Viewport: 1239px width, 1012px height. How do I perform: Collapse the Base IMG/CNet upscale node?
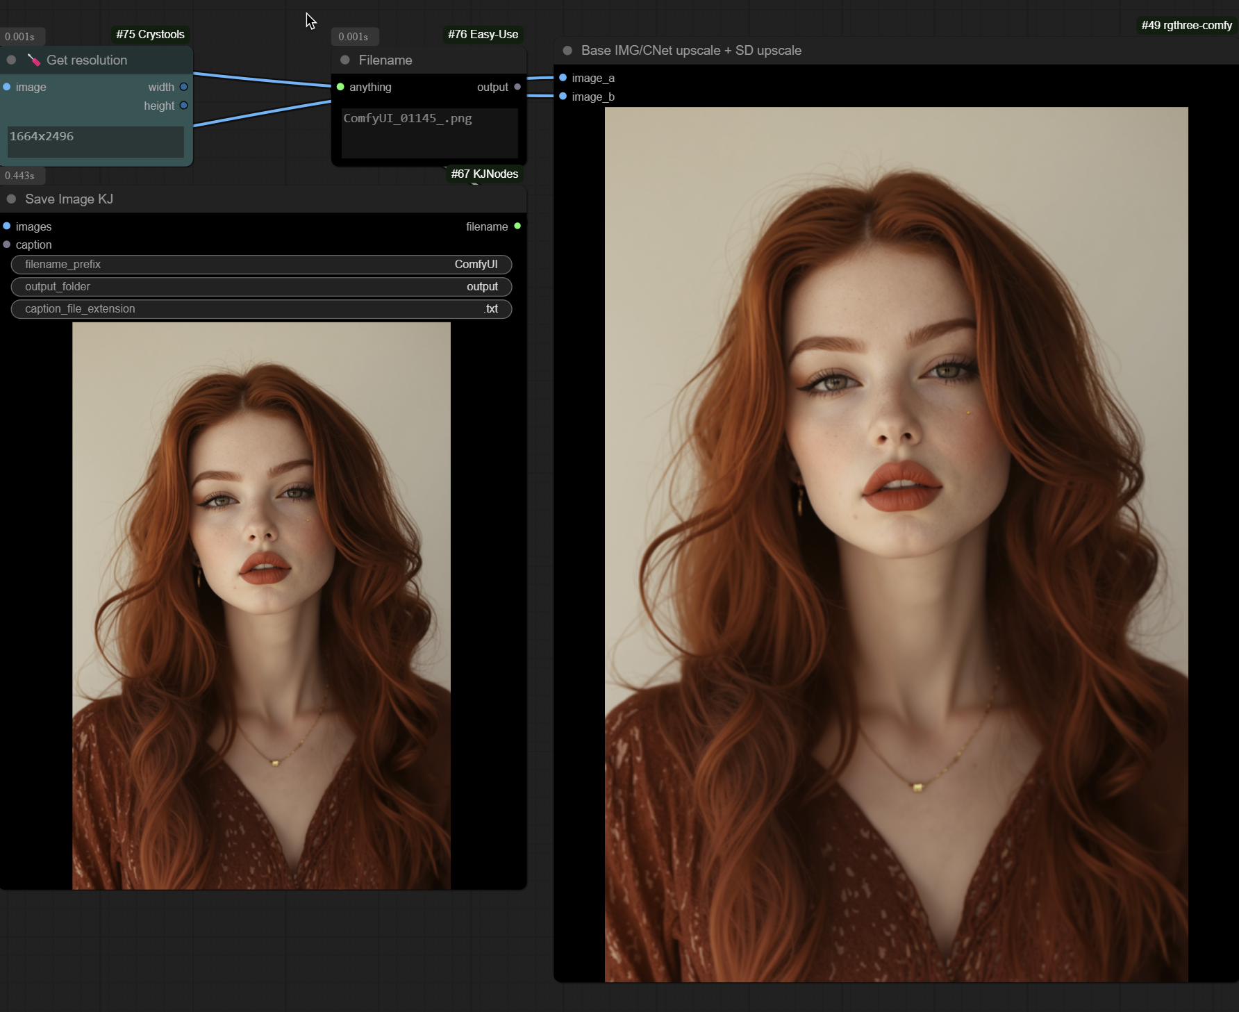(x=567, y=51)
